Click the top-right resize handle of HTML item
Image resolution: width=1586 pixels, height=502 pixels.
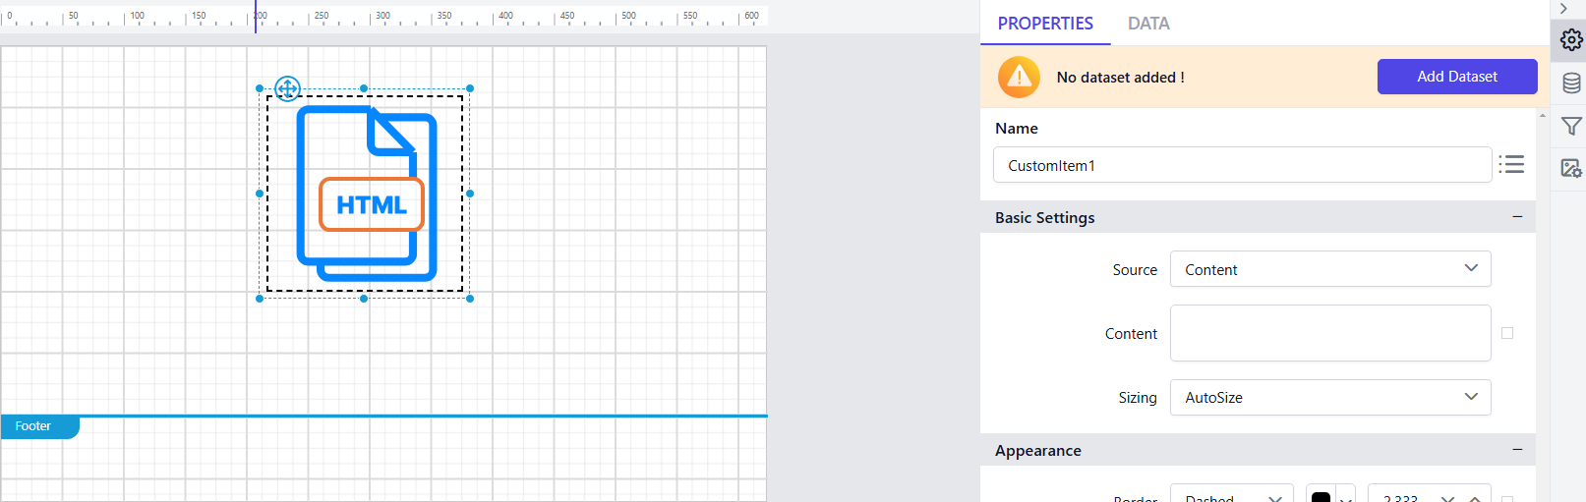point(470,88)
